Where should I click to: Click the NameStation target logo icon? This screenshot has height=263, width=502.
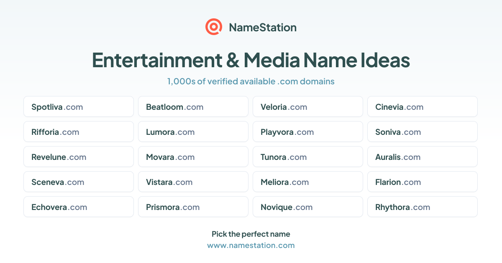(x=214, y=27)
